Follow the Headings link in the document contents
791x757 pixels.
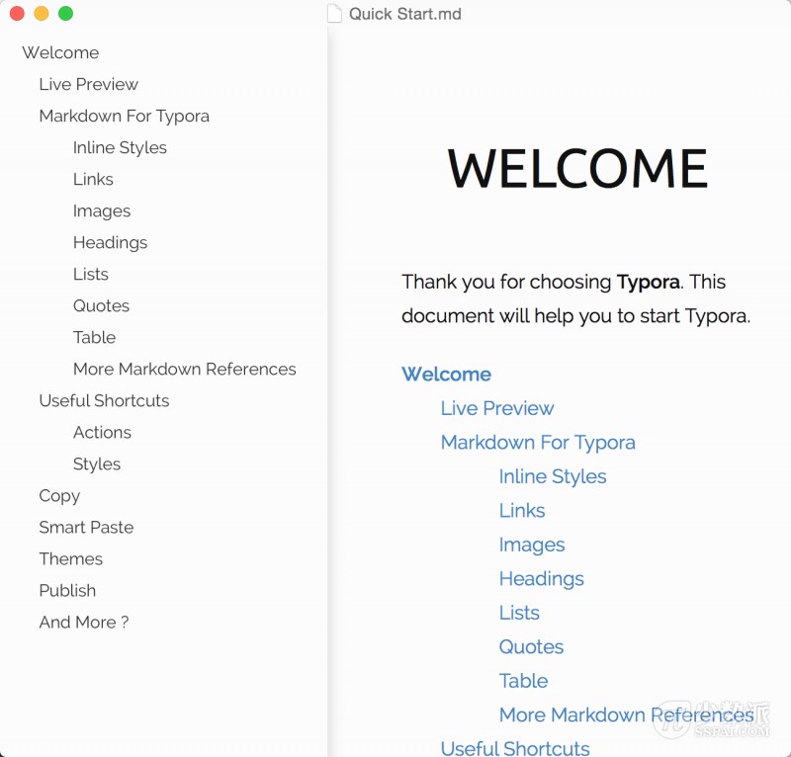click(x=541, y=578)
